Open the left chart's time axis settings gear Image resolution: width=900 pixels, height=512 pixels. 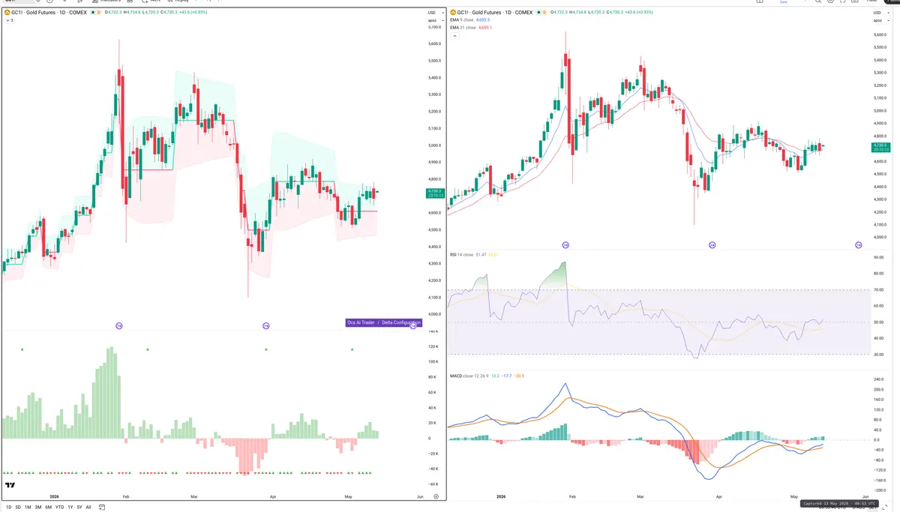click(x=436, y=496)
